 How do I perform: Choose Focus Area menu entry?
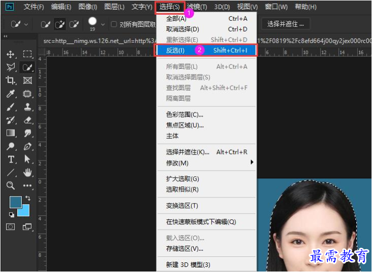pos(206,125)
